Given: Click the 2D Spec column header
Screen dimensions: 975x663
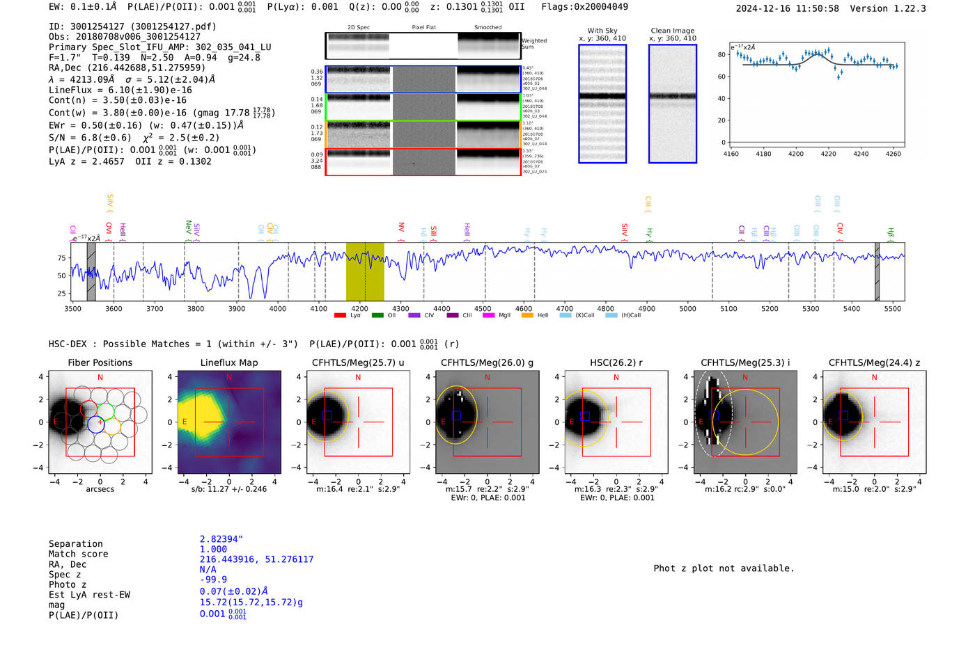Looking at the screenshot, I should pyautogui.click(x=359, y=28).
